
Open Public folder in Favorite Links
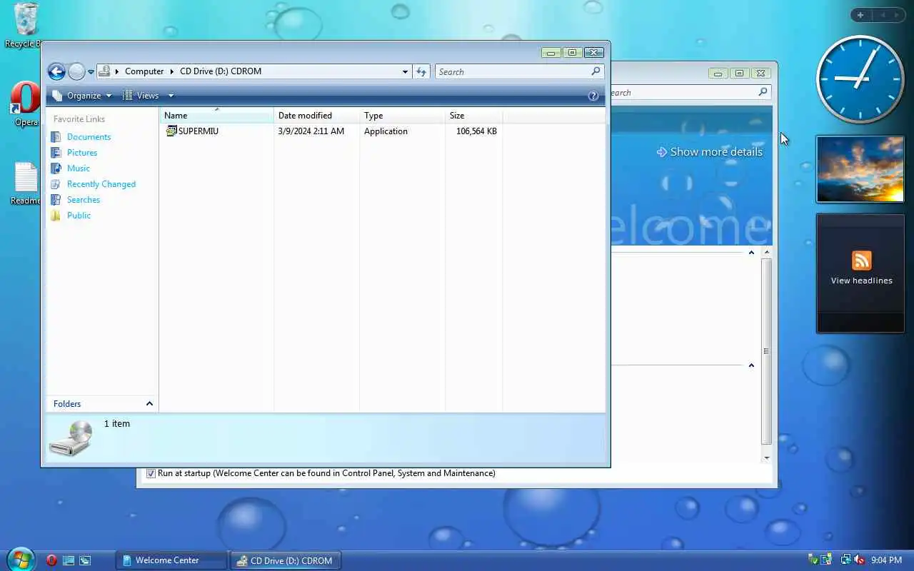click(79, 216)
